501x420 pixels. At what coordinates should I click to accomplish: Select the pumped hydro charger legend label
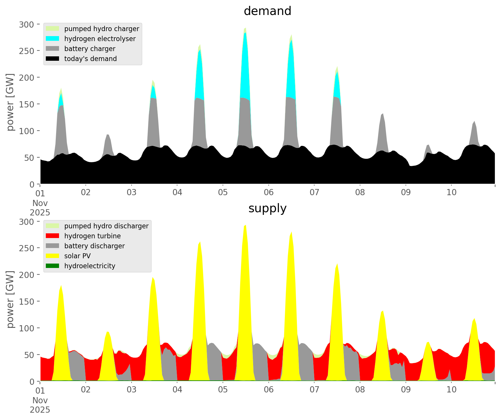click(x=102, y=29)
